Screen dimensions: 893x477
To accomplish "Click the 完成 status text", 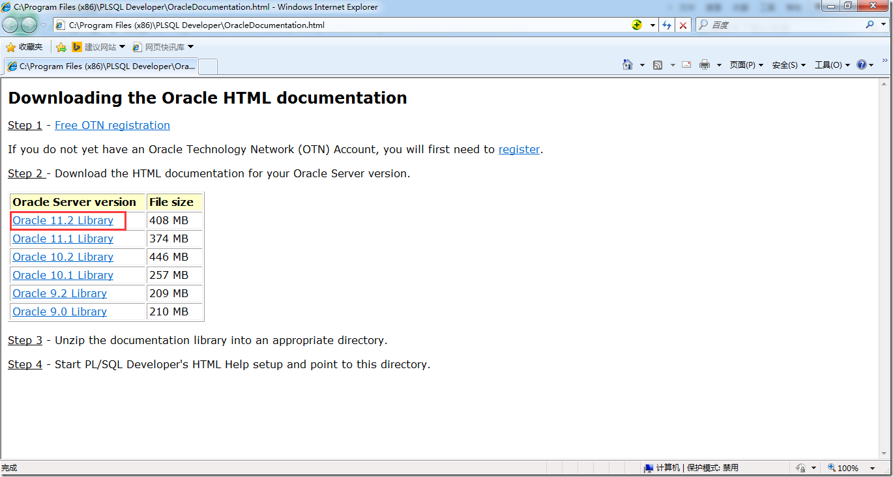I will tap(9, 468).
